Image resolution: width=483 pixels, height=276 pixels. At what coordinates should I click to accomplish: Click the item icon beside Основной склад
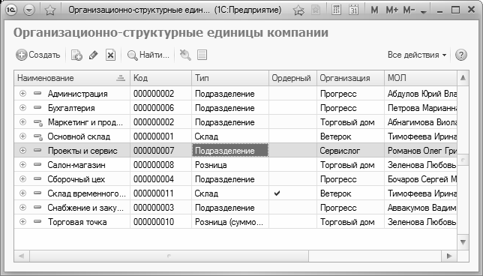point(38,136)
